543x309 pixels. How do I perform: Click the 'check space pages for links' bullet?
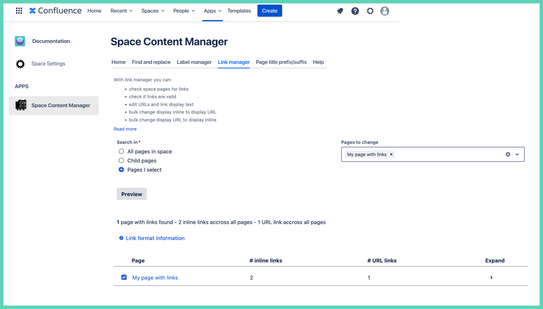click(159, 89)
